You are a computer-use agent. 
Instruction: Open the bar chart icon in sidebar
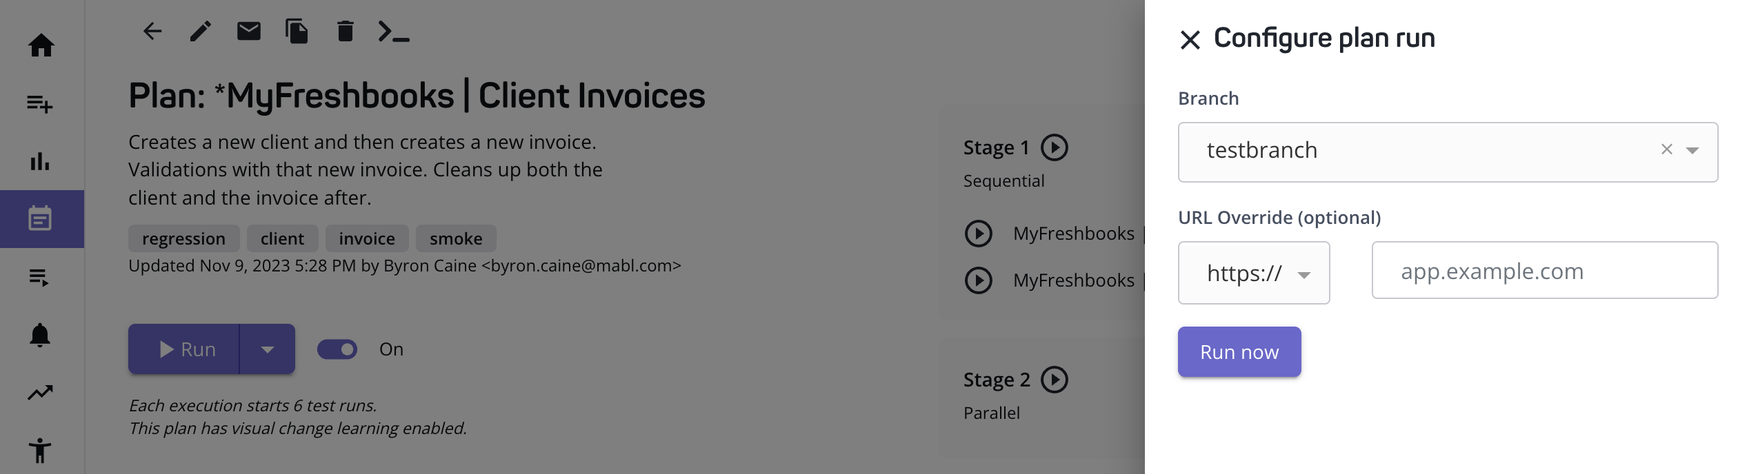pos(40,161)
